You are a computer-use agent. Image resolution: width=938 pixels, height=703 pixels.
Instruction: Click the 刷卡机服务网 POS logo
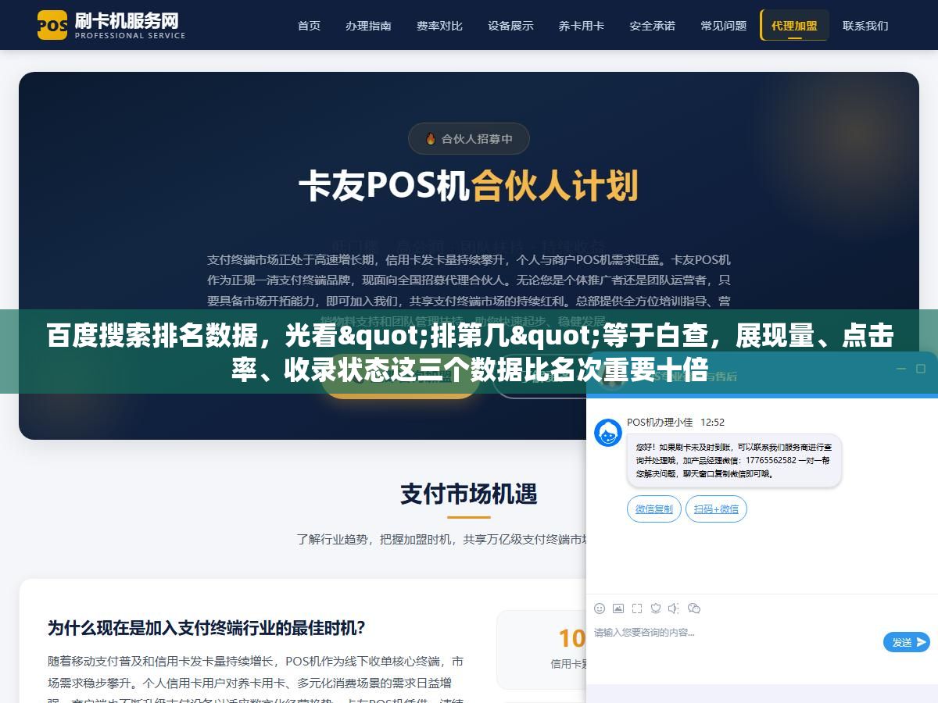[x=111, y=25]
